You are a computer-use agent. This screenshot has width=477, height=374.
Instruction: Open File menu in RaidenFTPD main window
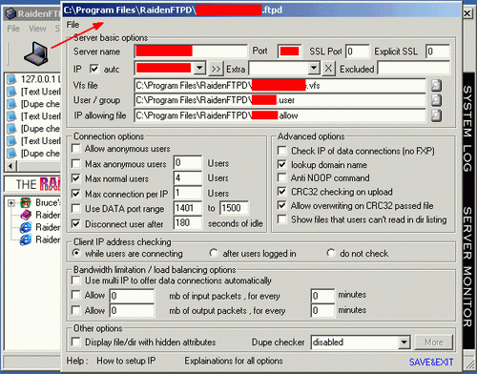(13, 29)
